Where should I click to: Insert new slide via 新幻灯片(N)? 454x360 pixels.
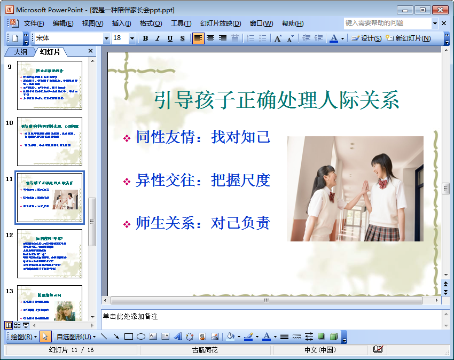[408, 38]
